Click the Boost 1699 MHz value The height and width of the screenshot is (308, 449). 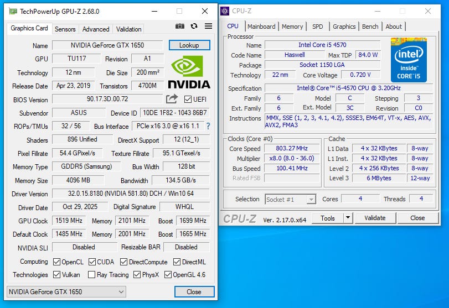[193, 221]
